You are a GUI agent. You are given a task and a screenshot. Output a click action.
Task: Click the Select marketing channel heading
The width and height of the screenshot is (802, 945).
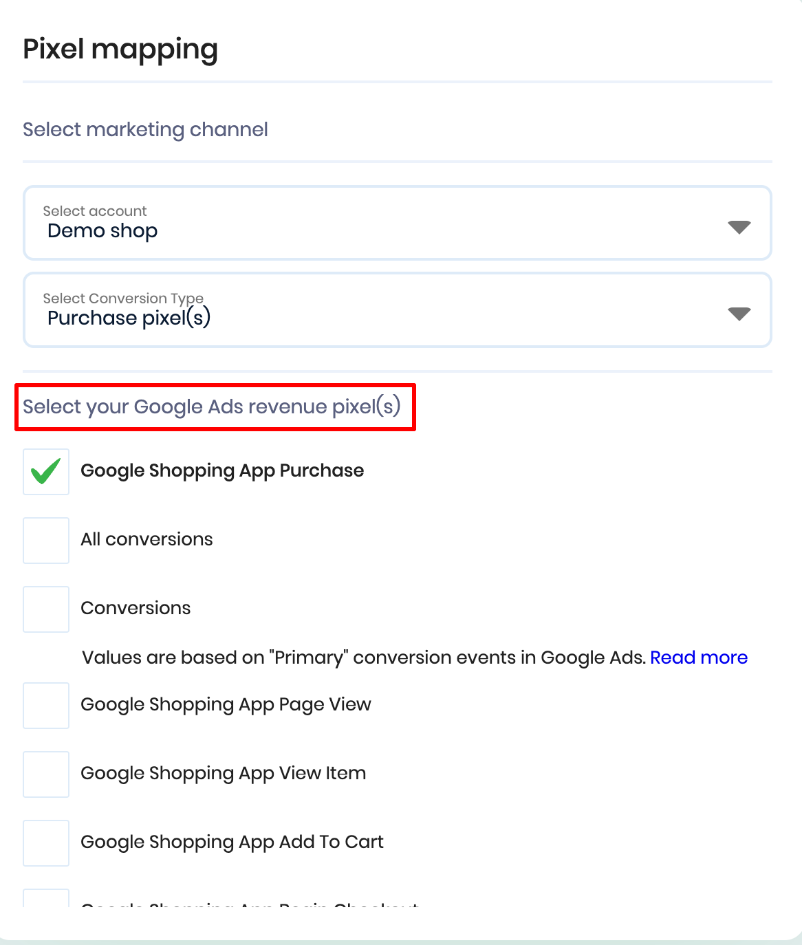tap(145, 129)
